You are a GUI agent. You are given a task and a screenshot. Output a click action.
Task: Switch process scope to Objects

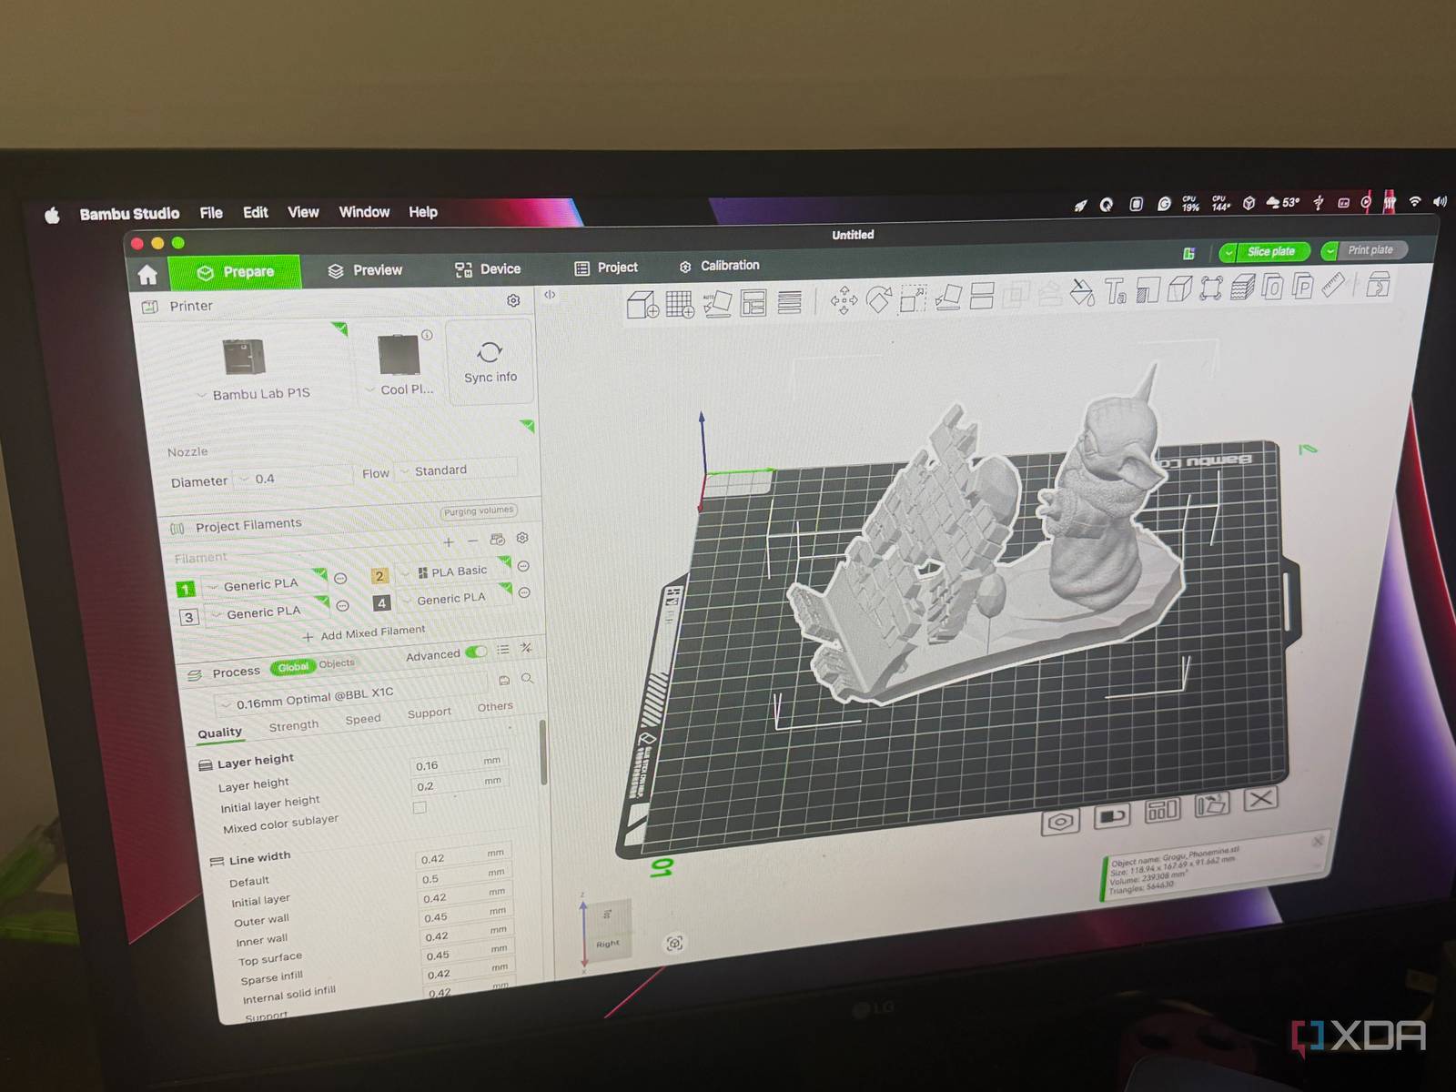pyautogui.click(x=337, y=663)
